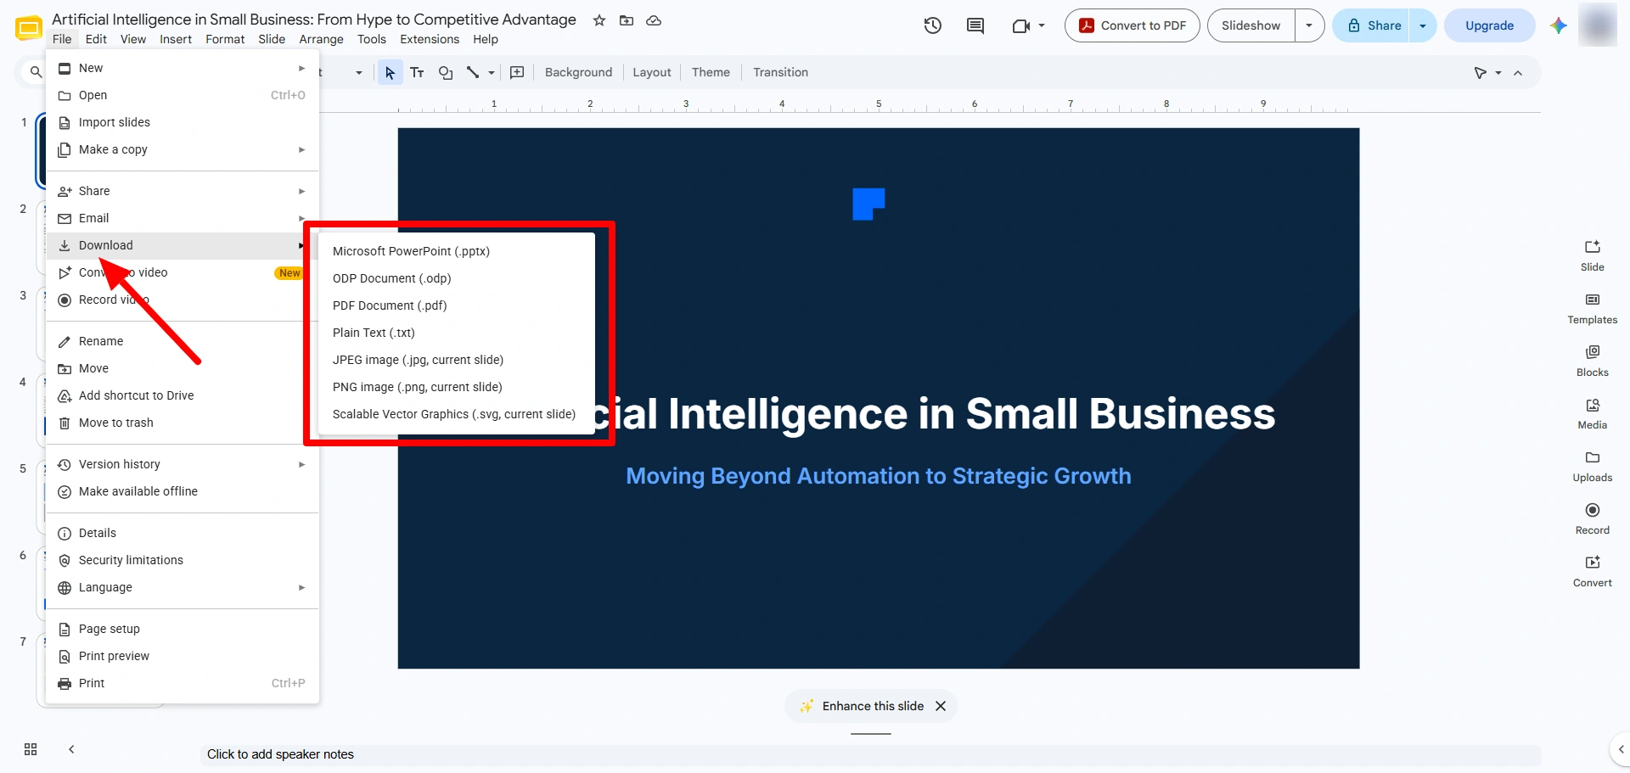Open the Slide sidebar panel
The image size is (1630, 773).
click(1593, 255)
